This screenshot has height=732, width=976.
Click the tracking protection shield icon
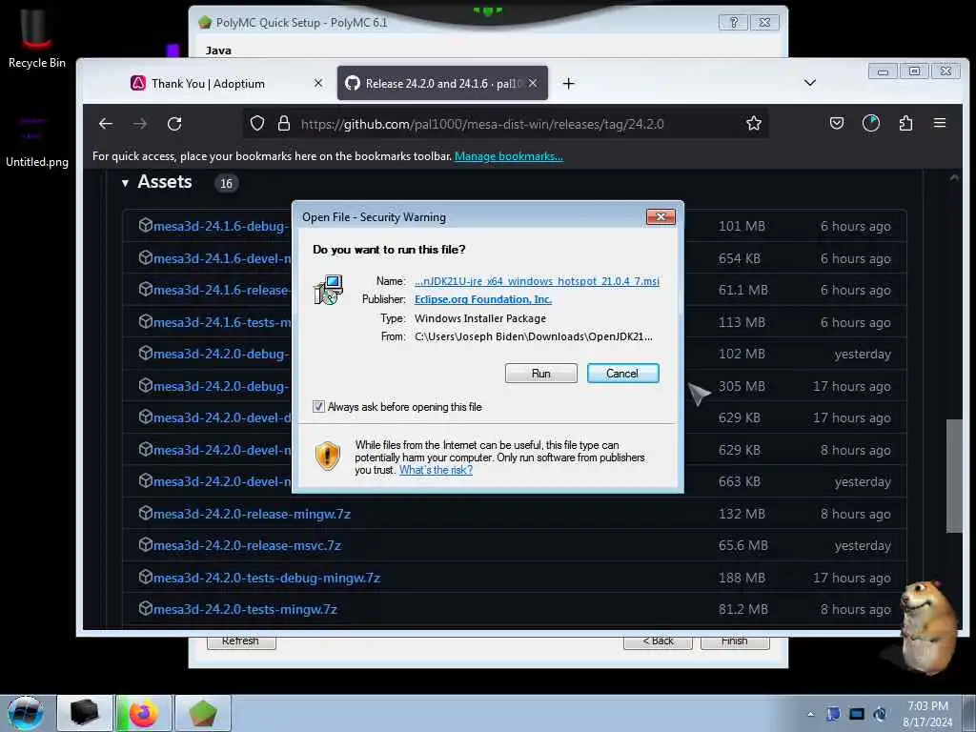(x=257, y=123)
